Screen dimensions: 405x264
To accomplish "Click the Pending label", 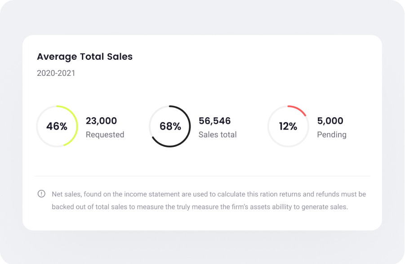I will pos(332,135).
